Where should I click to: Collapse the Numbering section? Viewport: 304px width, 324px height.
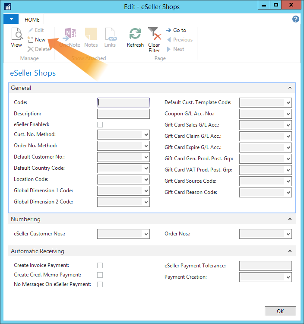click(x=290, y=219)
